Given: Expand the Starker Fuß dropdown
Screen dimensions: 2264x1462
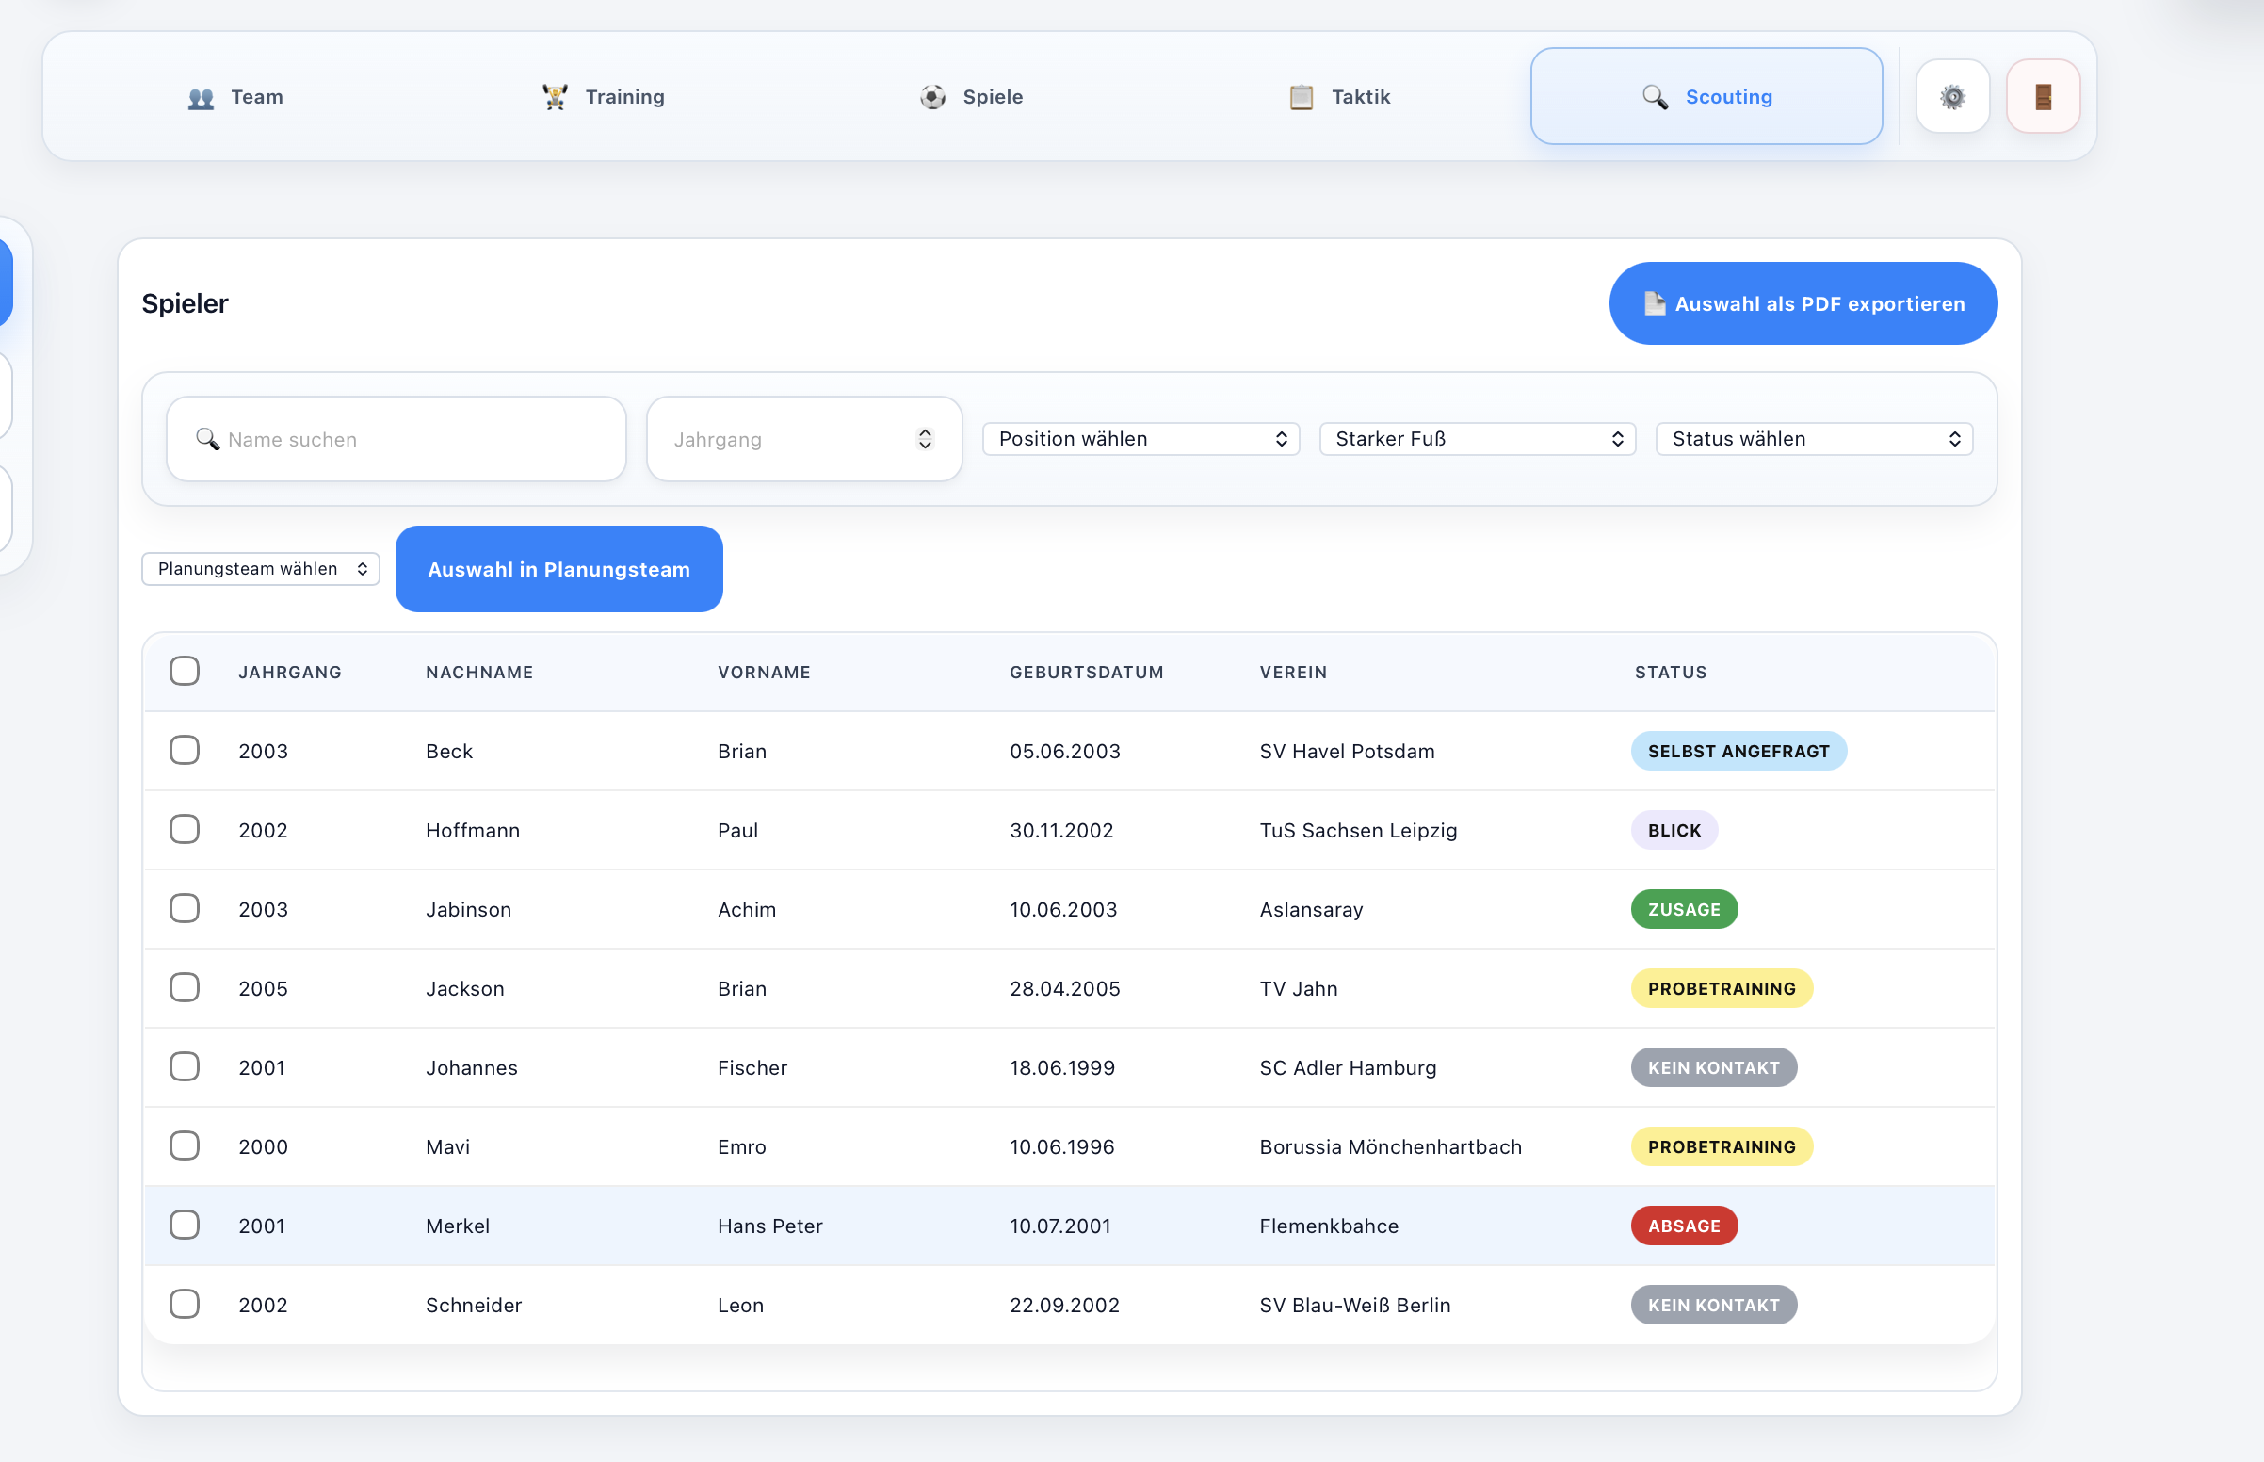Looking at the screenshot, I should tap(1478, 439).
